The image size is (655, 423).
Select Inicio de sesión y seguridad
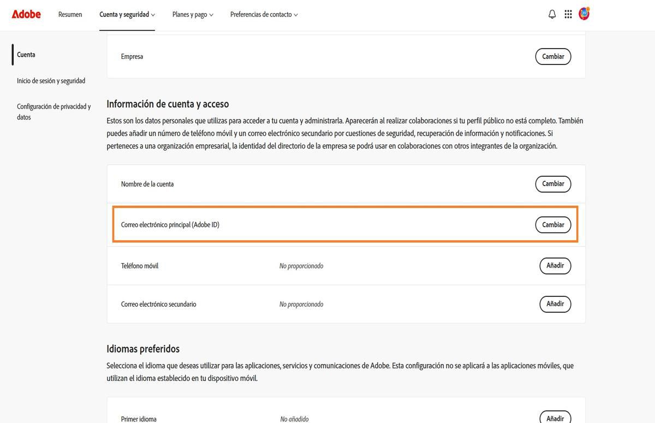tap(51, 80)
